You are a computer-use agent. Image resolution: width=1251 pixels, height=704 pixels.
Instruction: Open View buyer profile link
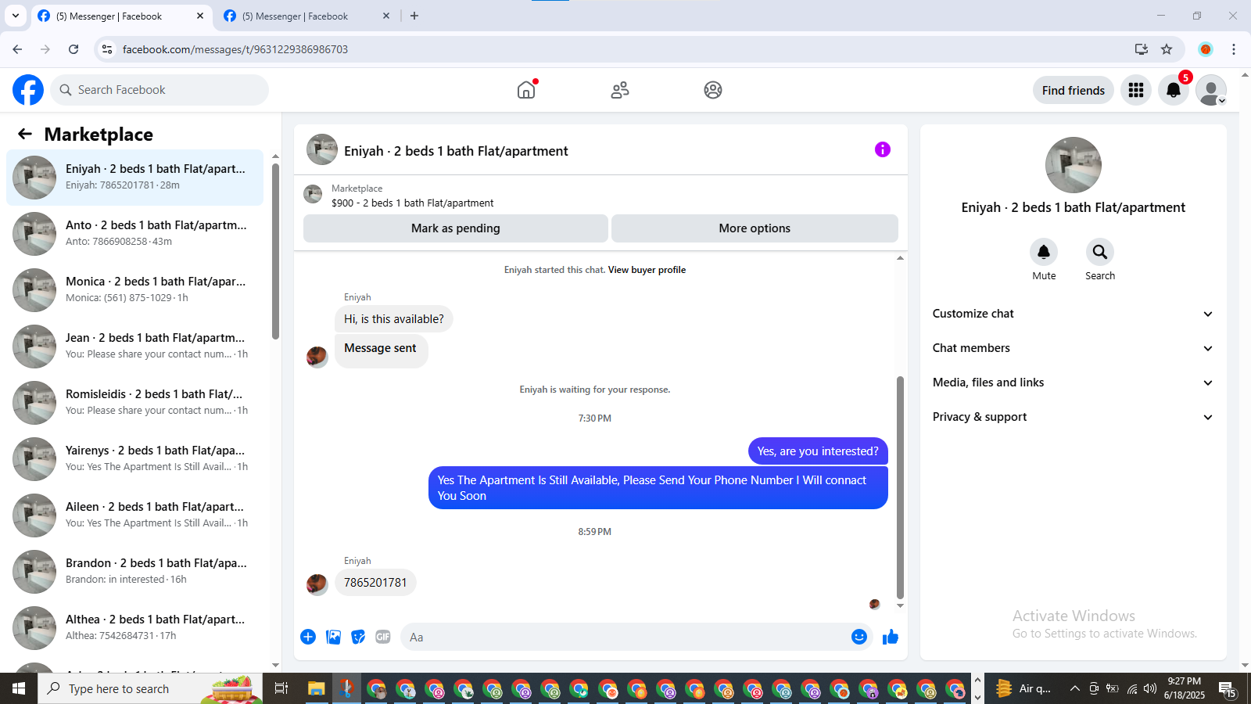pos(647,270)
